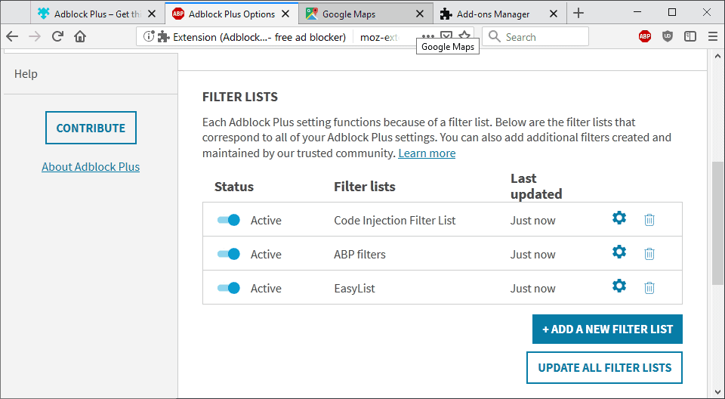
Task: Open settings gear for Code Injection Filter List
Action: tap(619, 218)
